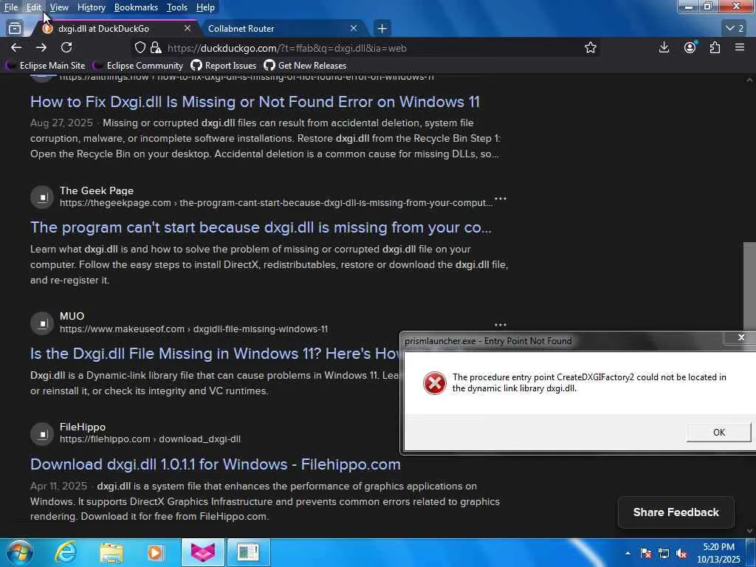This screenshot has height=567, width=756.
Task: Open the Eclipse Community bookmark
Action: coord(138,66)
